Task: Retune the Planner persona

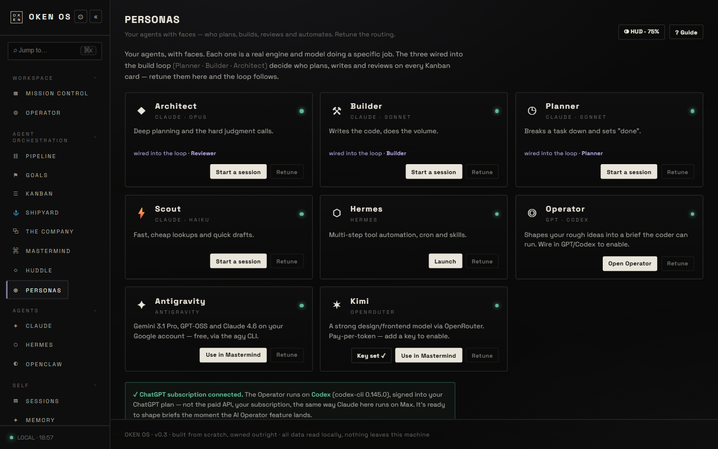Action: click(x=678, y=172)
